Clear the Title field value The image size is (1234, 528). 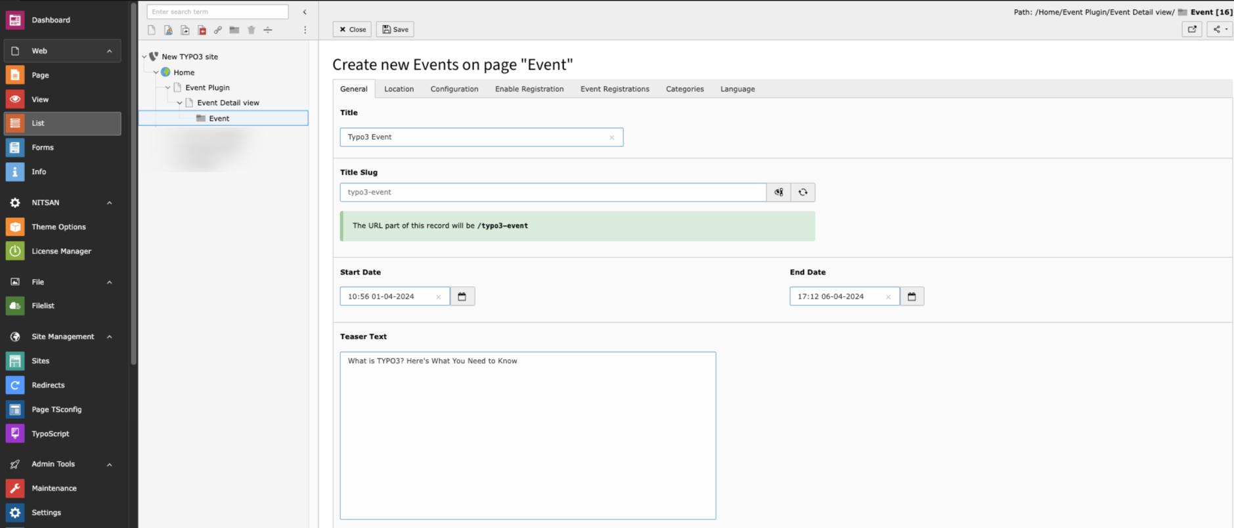tap(612, 138)
